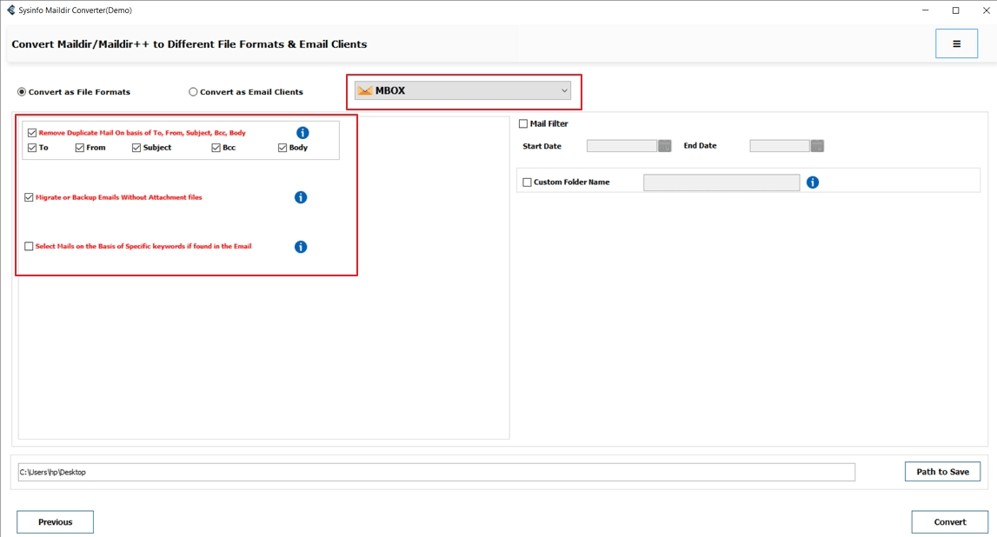This screenshot has width=997, height=537.
Task: Open End Date calendar picker icon
Action: [817, 146]
